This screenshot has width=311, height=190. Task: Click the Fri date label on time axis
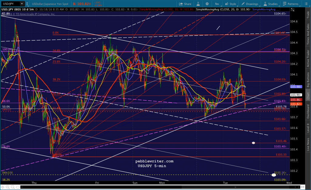(97, 183)
